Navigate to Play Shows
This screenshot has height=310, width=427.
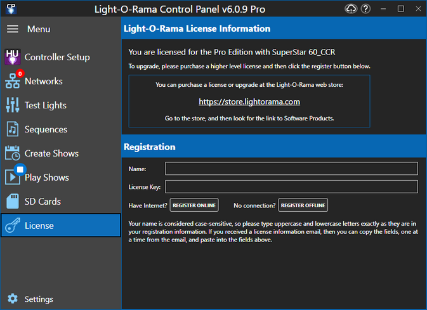tap(61, 177)
